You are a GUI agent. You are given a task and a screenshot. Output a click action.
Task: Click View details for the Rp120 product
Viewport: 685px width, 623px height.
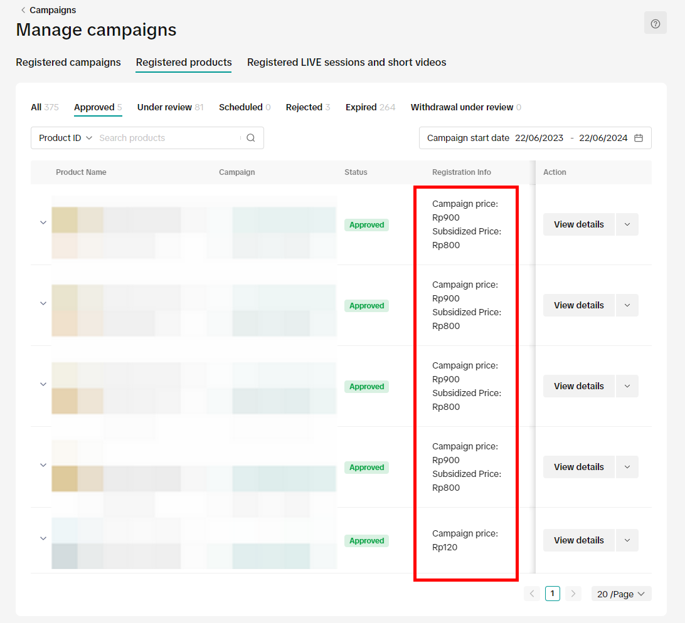click(x=578, y=540)
